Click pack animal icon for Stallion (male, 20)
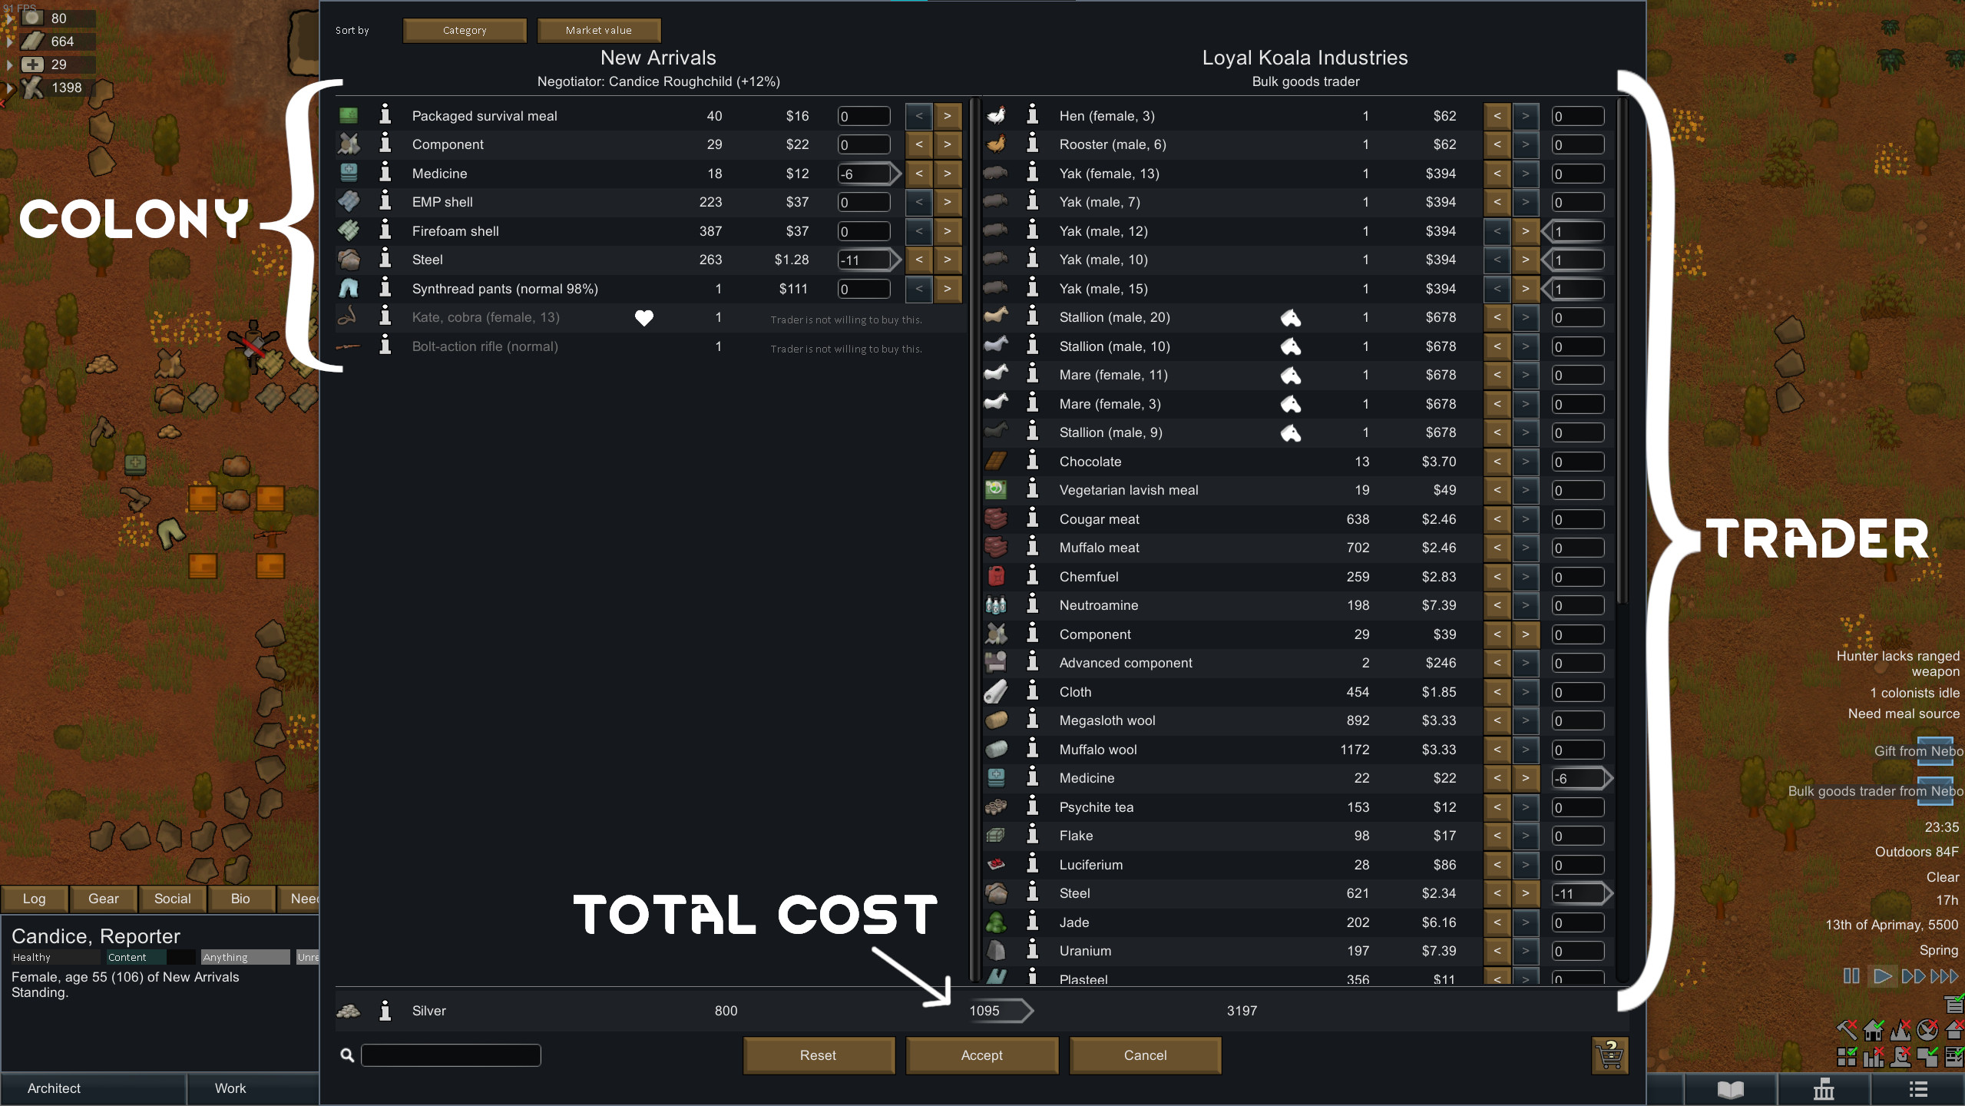The image size is (1965, 1106). [x=1290, y=317]
